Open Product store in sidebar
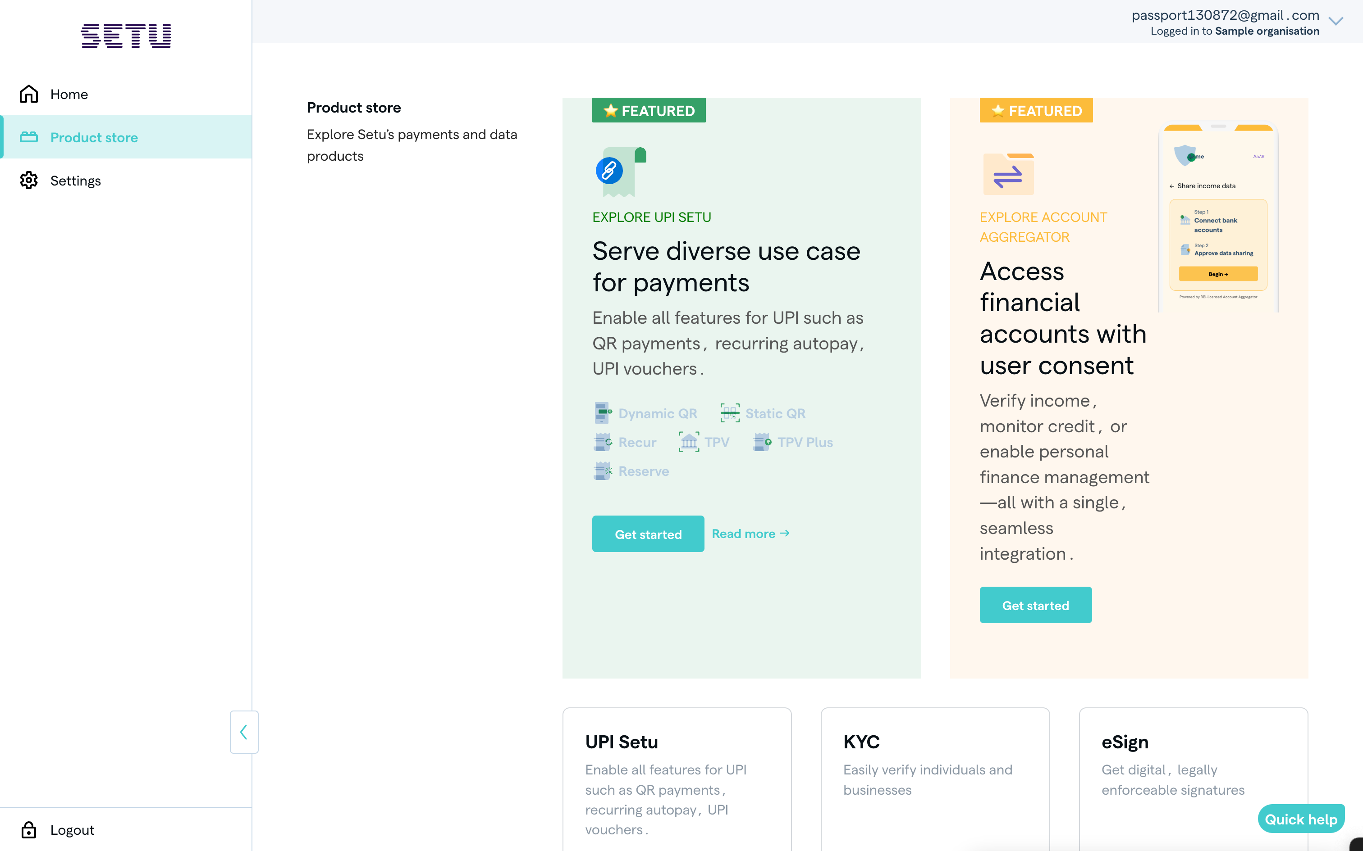This screenshot has width=1363, height=851. 94,137
